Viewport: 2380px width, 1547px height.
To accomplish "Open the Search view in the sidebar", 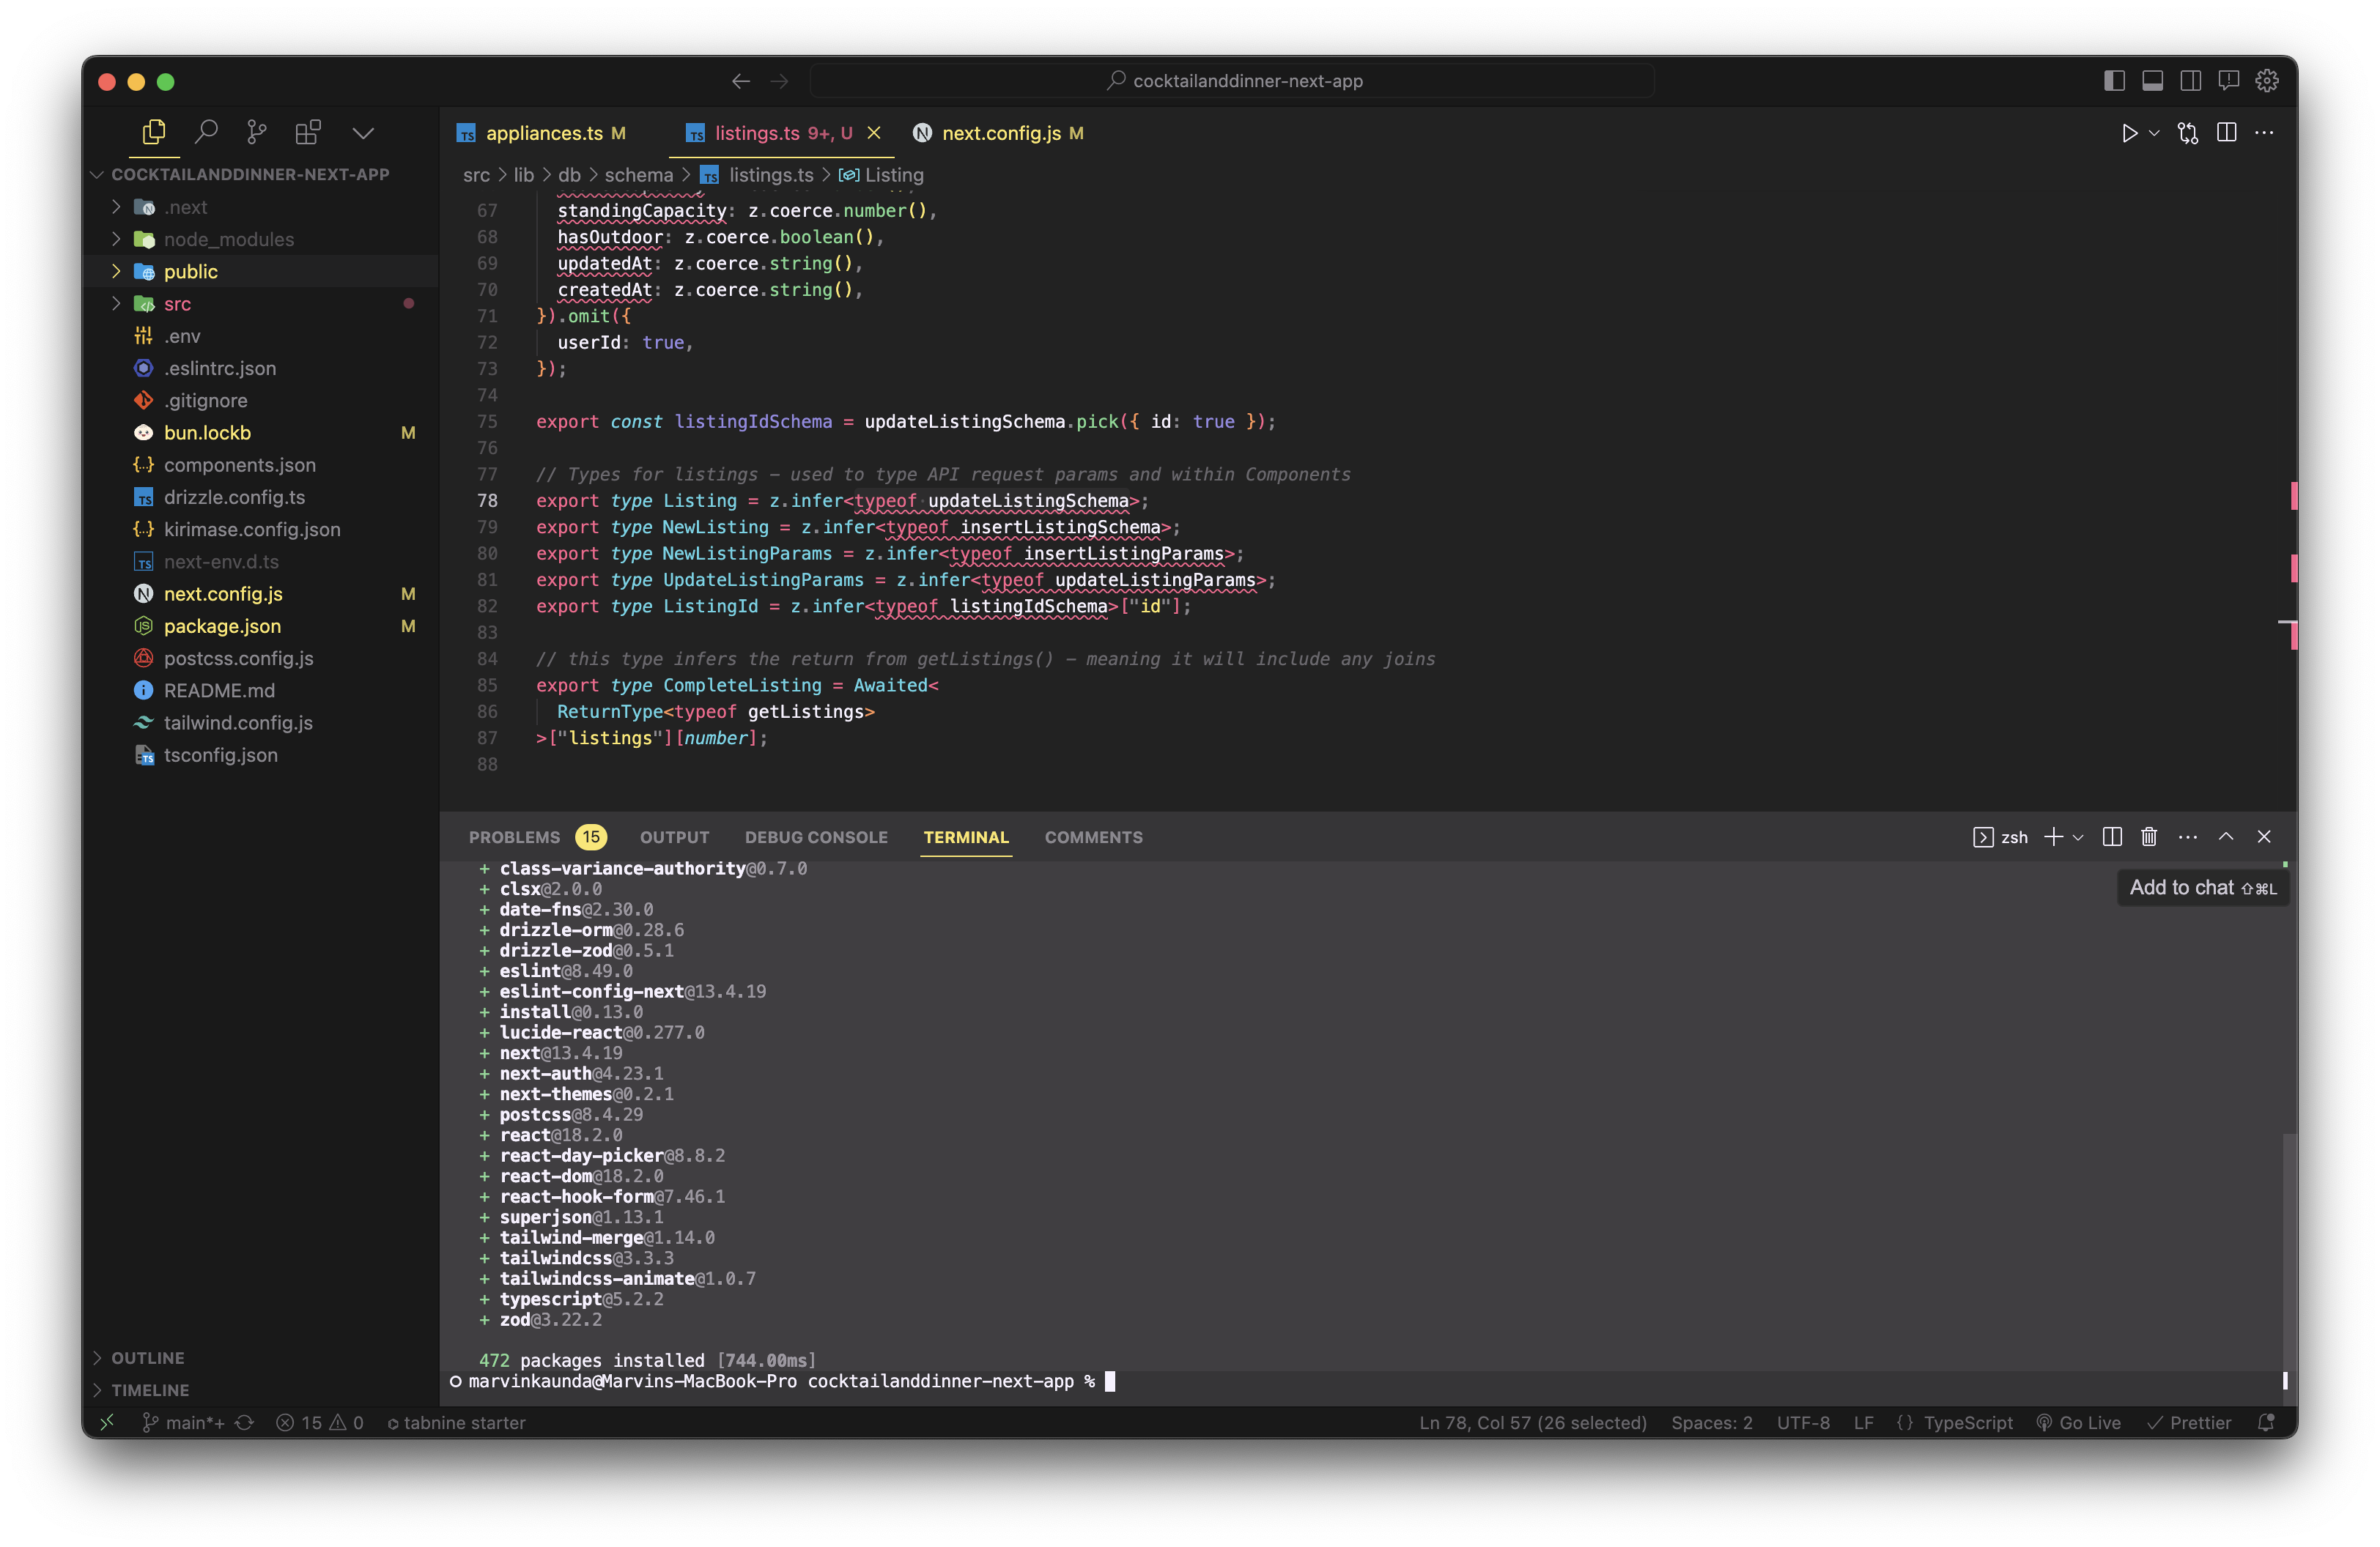I will pyautogui.click(x=207, y=131).
